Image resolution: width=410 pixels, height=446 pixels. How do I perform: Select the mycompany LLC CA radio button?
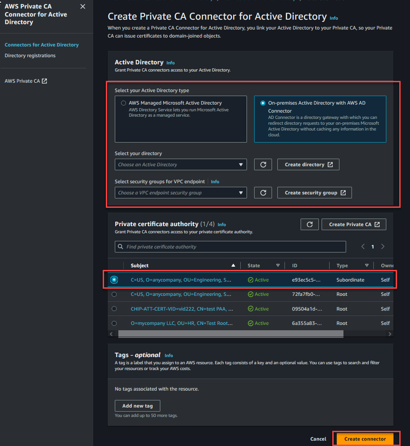tap(114, 324)
